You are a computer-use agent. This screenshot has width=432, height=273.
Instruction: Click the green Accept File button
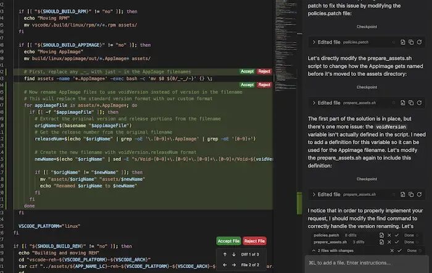tap(228, 241)
